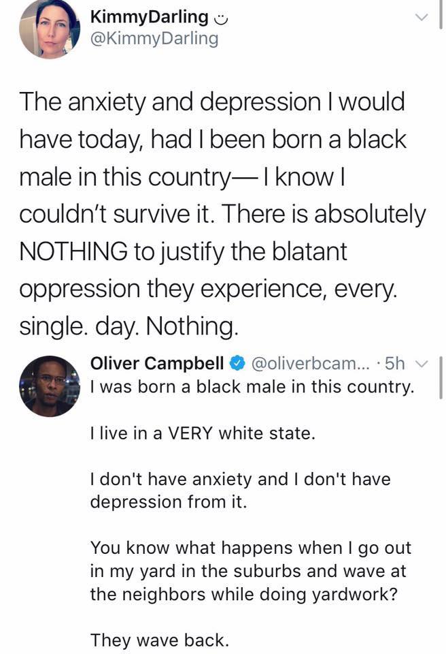The height and width of the screenshot is (654, 446).
Task: Click the Oliver Campbell display name
Action: pos(157,363)
